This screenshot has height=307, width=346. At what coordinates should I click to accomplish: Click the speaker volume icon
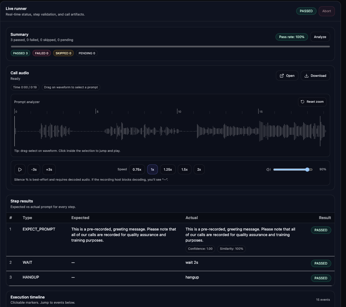tap(269, 170)
